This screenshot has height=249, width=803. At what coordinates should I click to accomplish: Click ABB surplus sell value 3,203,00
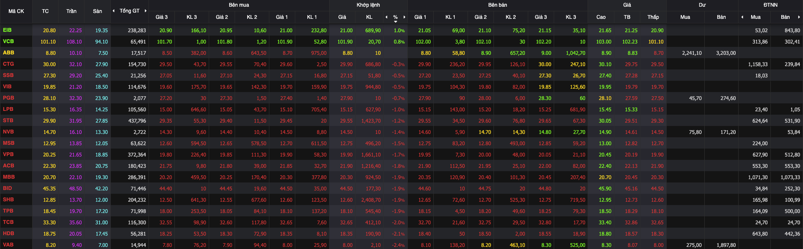[726, 53]
